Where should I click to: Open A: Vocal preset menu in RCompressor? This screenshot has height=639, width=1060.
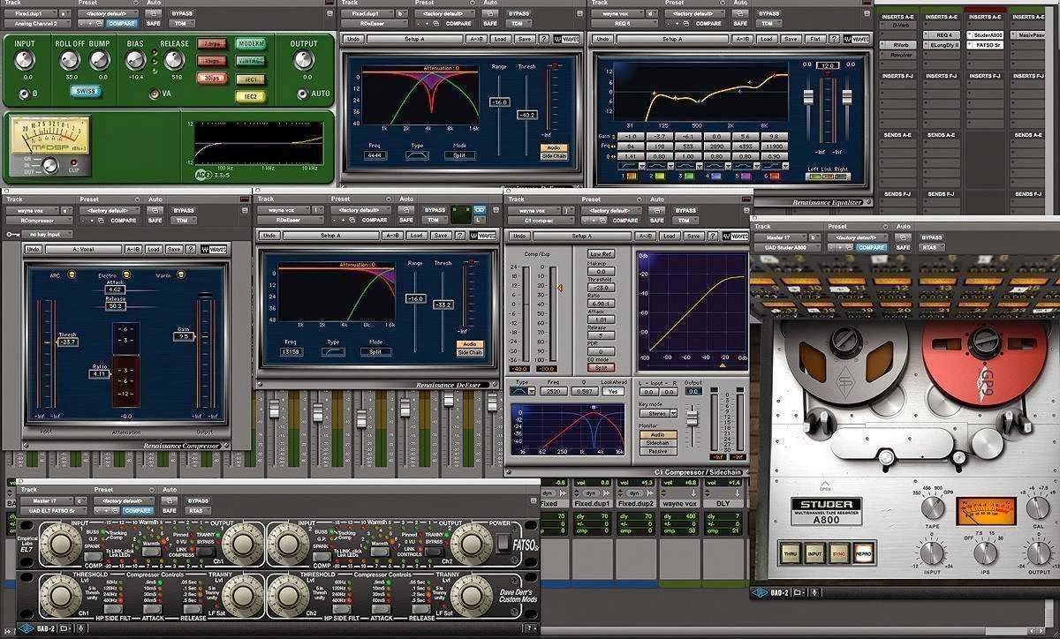(83, 250)
